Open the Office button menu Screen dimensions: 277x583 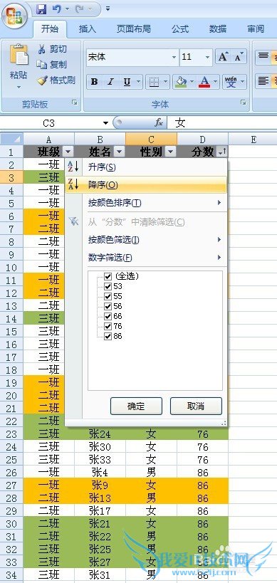14,15
